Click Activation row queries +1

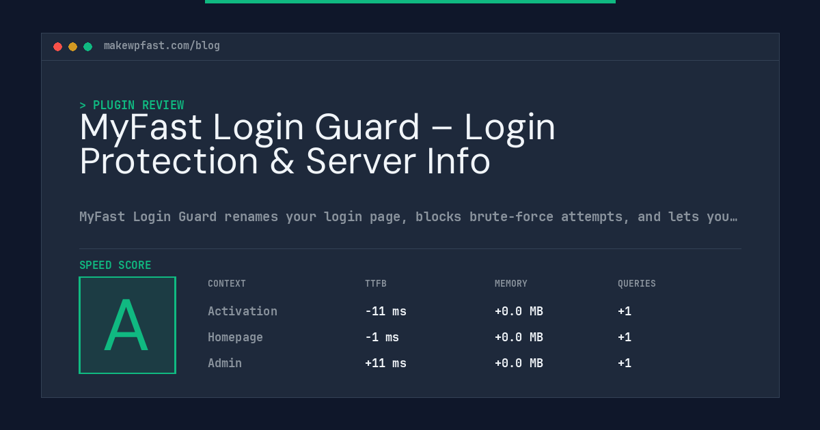[x=625, y=311]
